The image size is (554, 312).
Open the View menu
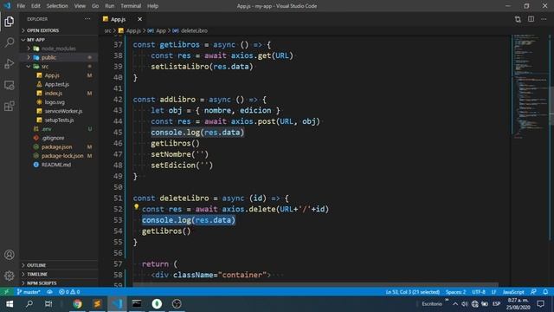(80, 6)
